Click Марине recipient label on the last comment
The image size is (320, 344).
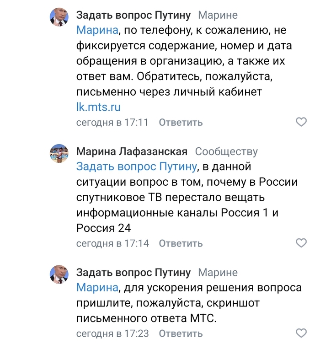tap(218, 273)
